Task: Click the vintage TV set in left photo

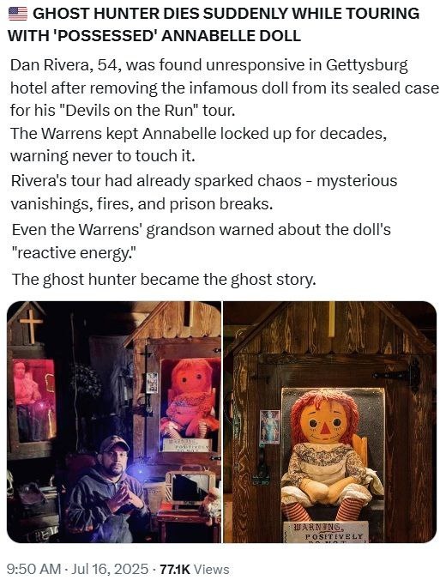Action: pos(190,488)
